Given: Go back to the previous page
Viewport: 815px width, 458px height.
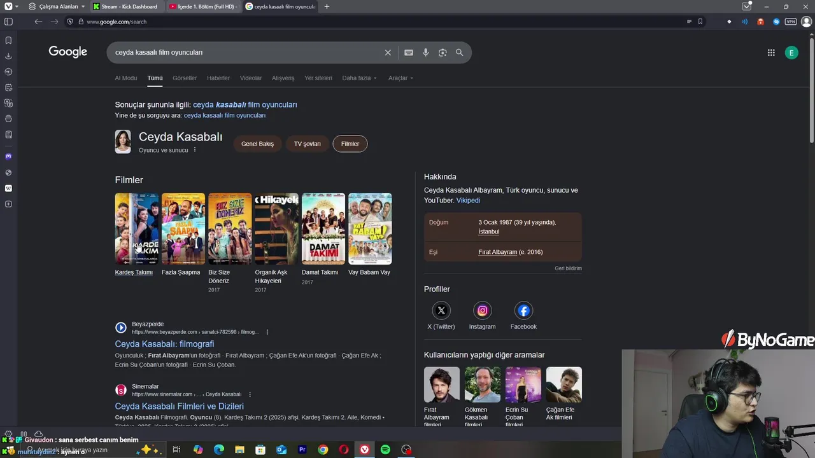Looking at the screenshot, I should pyautogui.click(x=38, y=22).
